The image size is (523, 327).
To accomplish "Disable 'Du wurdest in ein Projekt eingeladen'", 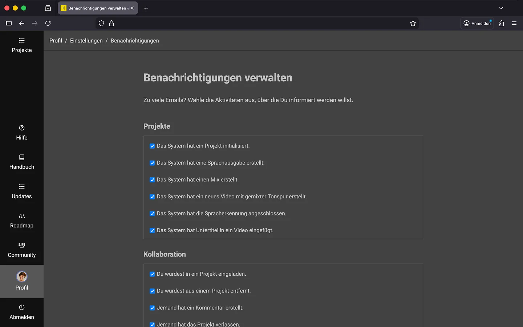I will [x=152, y=274].
